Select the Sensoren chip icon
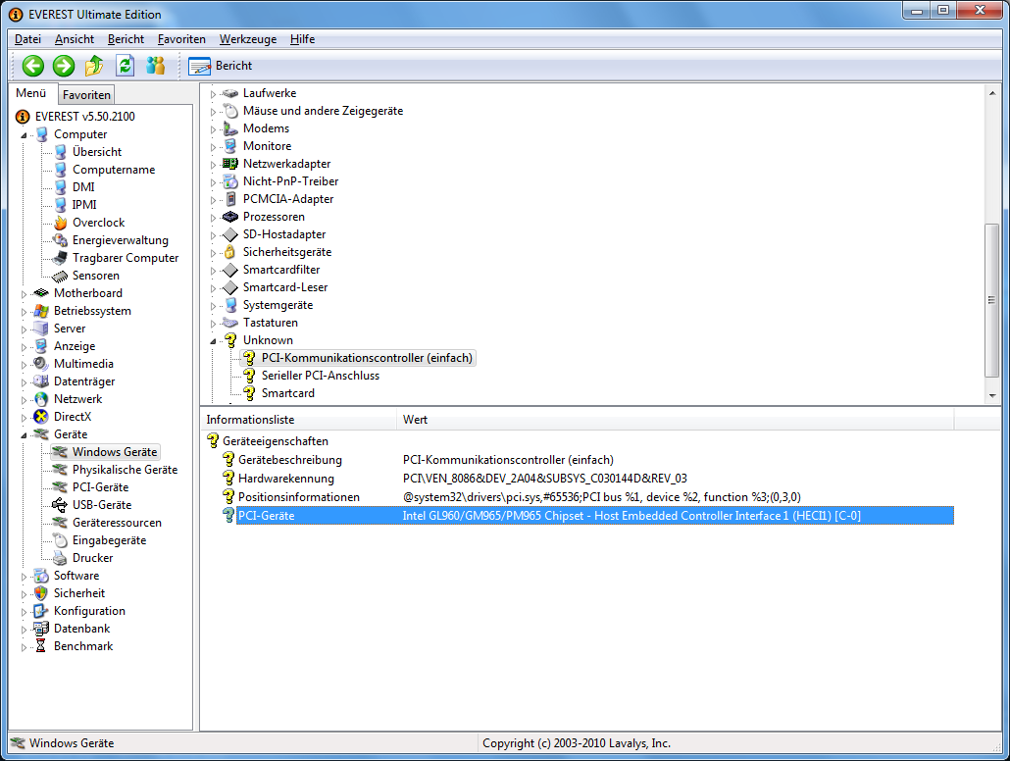The width and height of the screenshot is (1010, 761). point(60,276)
